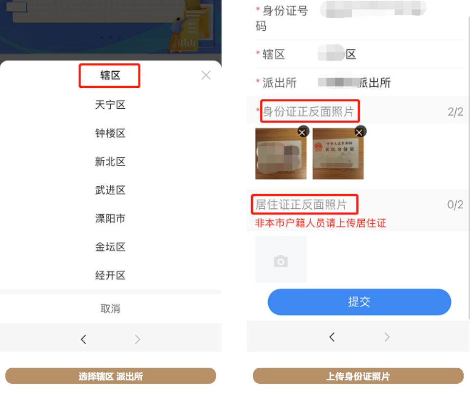This screenshot has width=470, height=395.
Task: Pick 金坛区 from the list
Action: pyautogui.click(x=110, y=247)
